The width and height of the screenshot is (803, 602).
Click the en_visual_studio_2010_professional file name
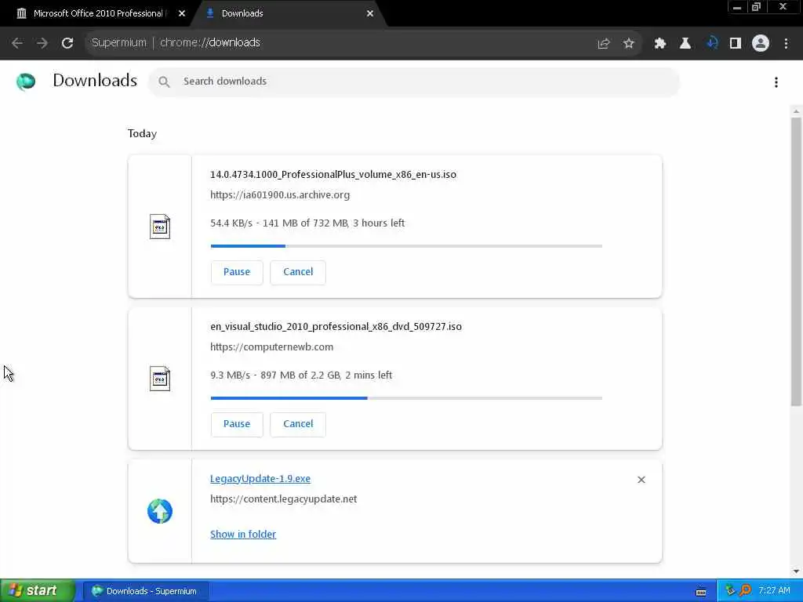[336, 327]
